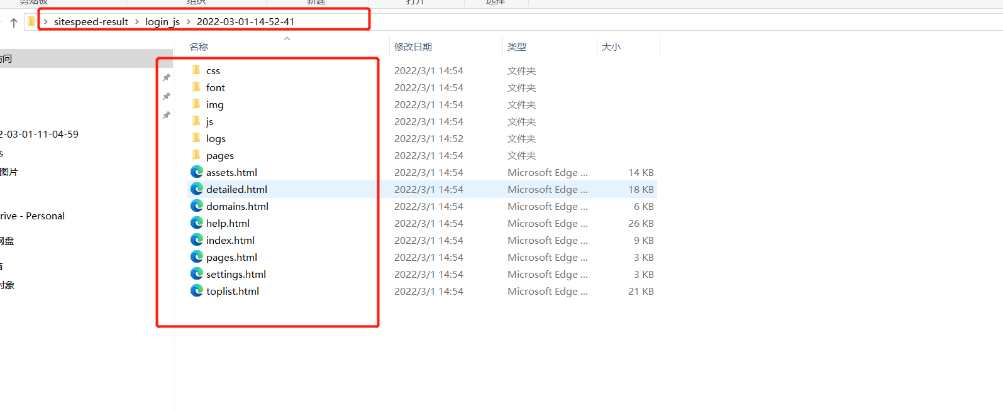Click the 6 KB size of domains.html
1003x411 pixels.
(643, 206)
